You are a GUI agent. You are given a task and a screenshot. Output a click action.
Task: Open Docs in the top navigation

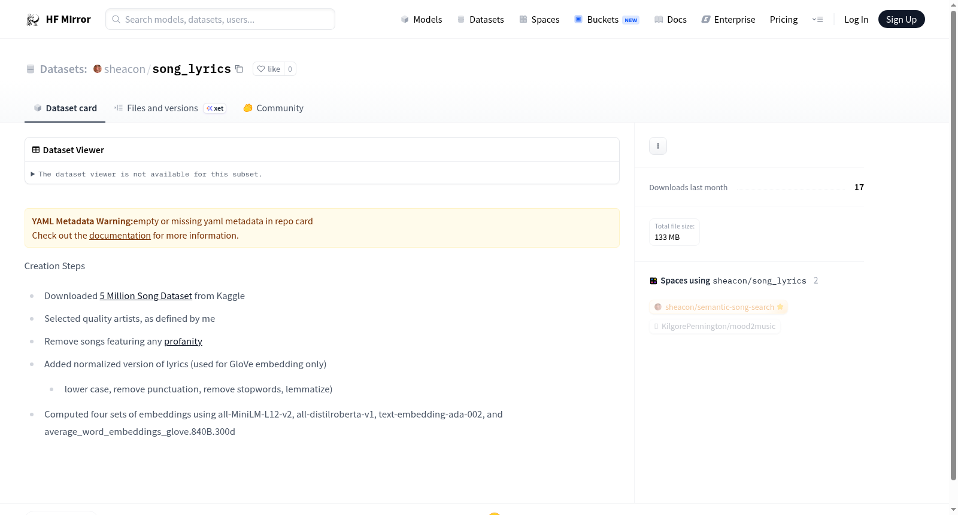[x=670, y=20]
